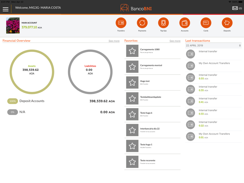This screenshot has width=244, height=183.
Task: Open the Transfers shortcut
Action: click(x=121, y=23)
